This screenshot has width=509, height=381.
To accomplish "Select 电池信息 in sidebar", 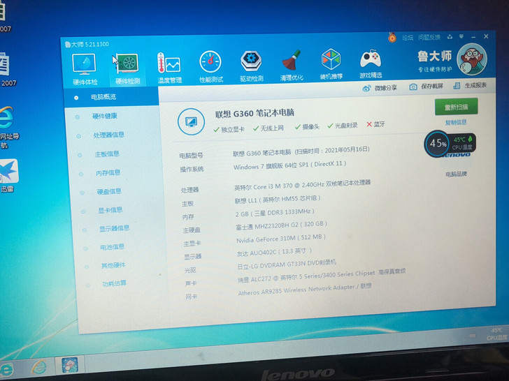I will pyautogui.click(x=112, y=247).
